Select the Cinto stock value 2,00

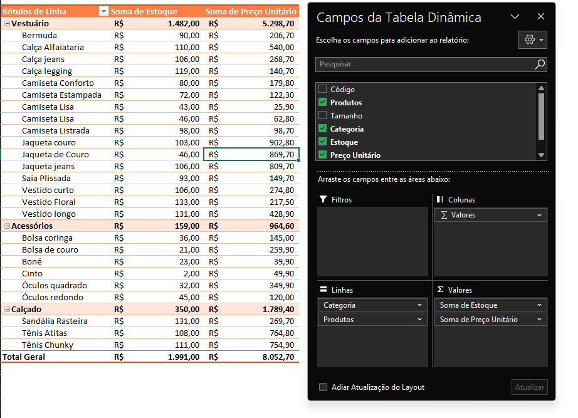tap(191, 273)
